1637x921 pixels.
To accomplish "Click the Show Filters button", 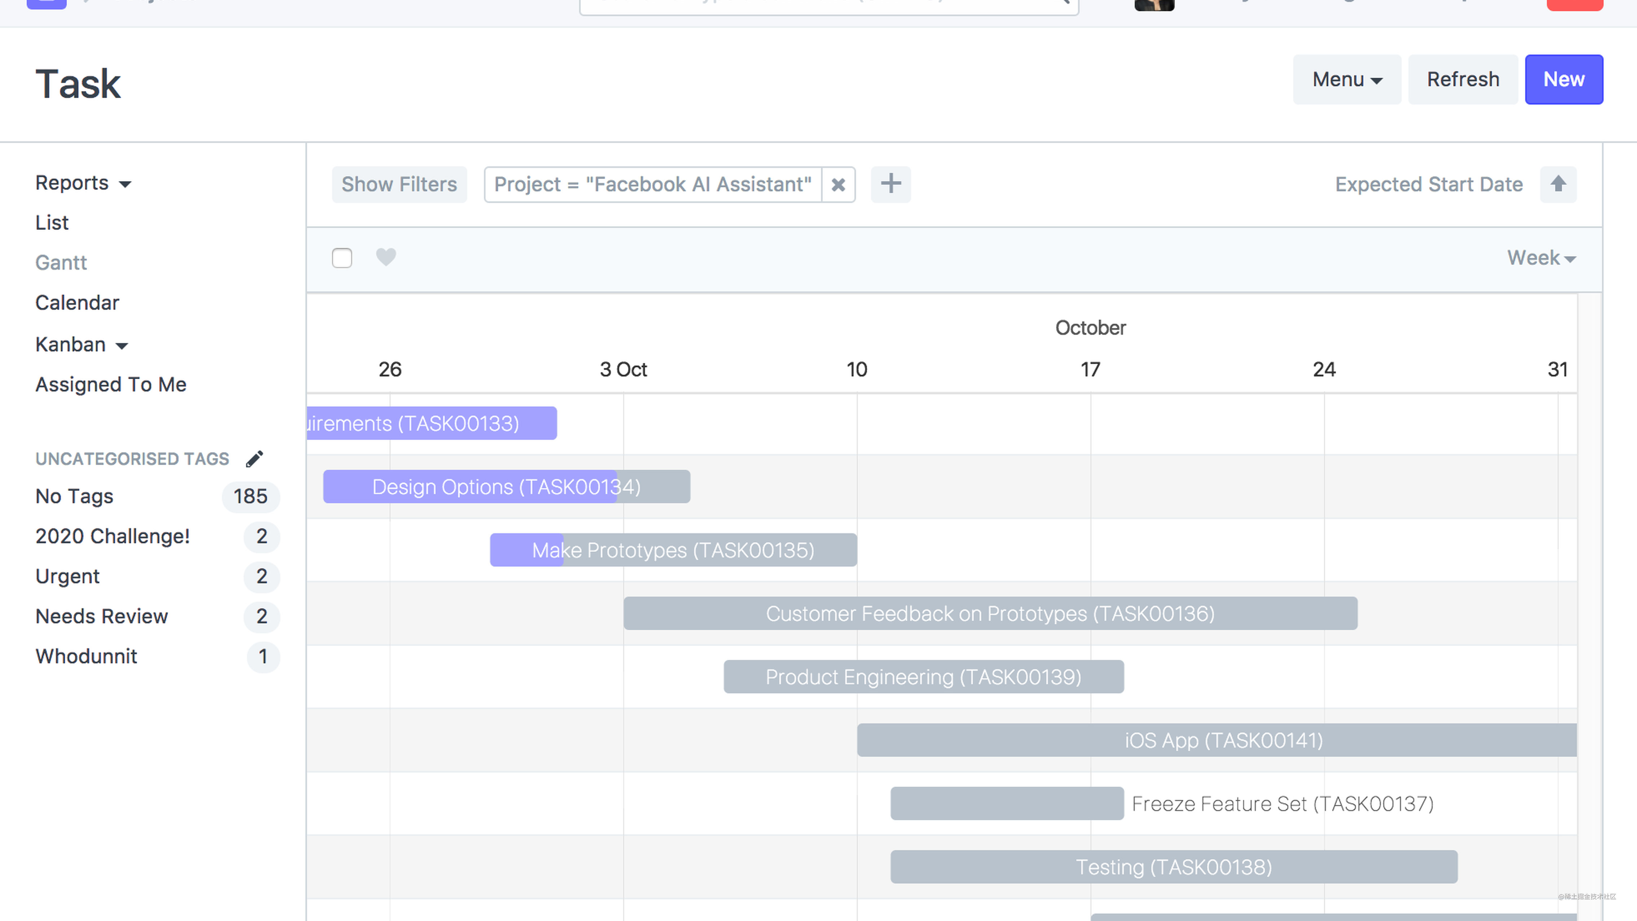I will click(x=399, y=185).
